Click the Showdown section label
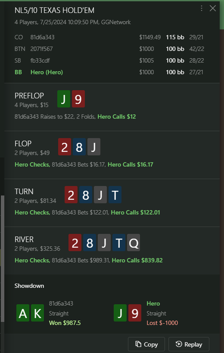The image size is (224, 353). point(29,286)
